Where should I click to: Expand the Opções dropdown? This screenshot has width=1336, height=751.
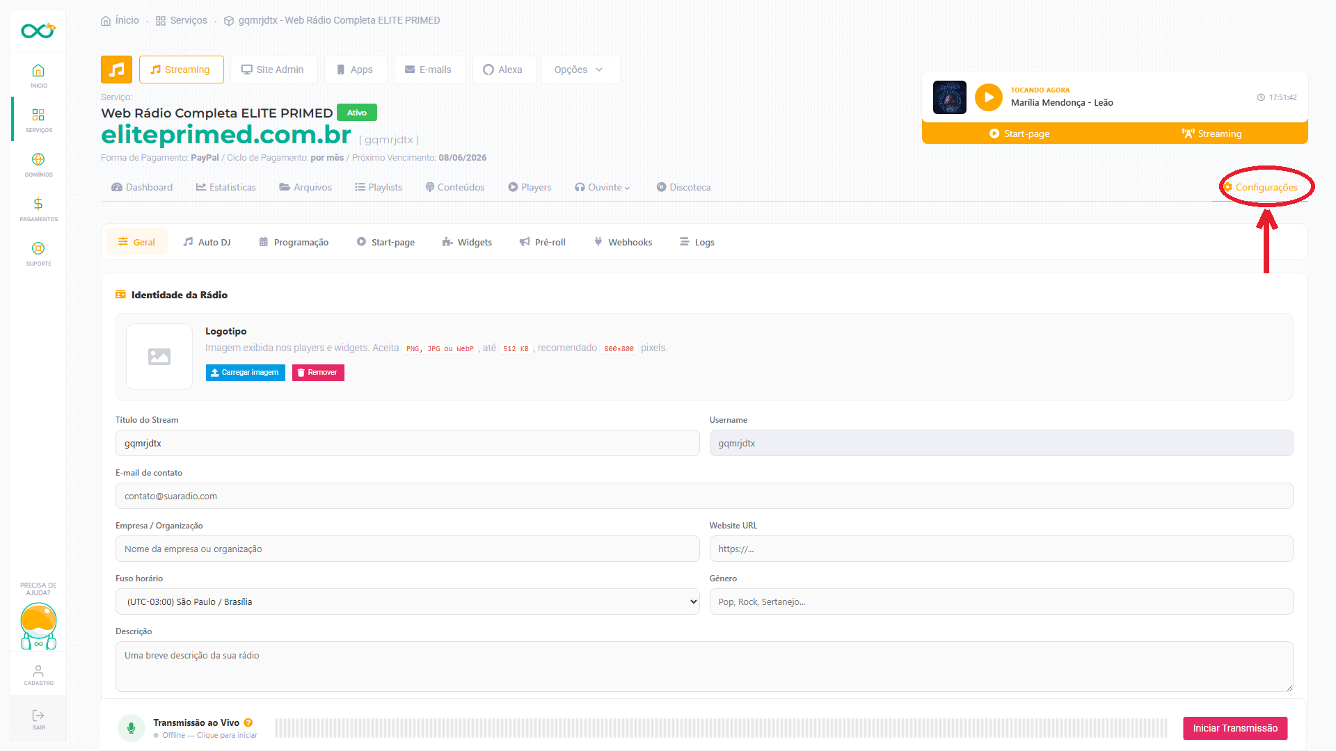click(x=579, y=70)
